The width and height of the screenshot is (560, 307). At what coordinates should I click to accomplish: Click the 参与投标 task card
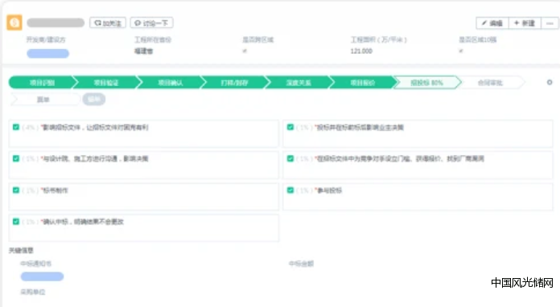(x=418, y=197)
